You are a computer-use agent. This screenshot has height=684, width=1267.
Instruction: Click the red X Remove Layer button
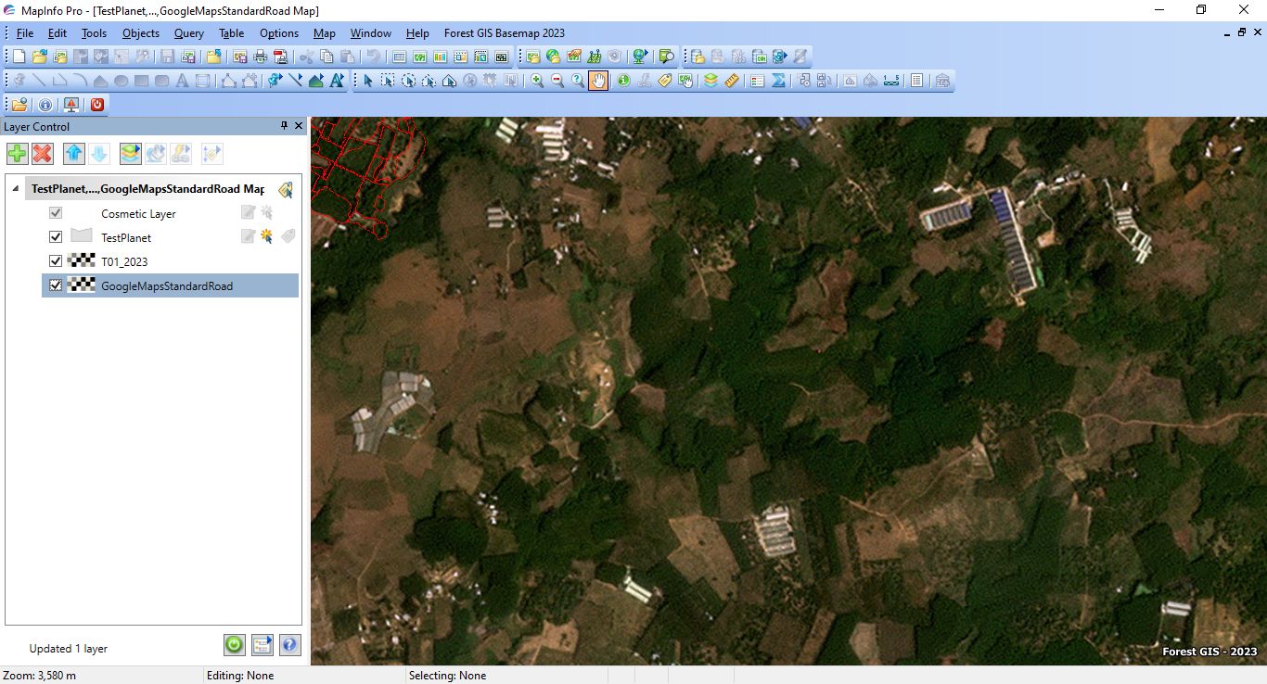[x=43, y=154]
